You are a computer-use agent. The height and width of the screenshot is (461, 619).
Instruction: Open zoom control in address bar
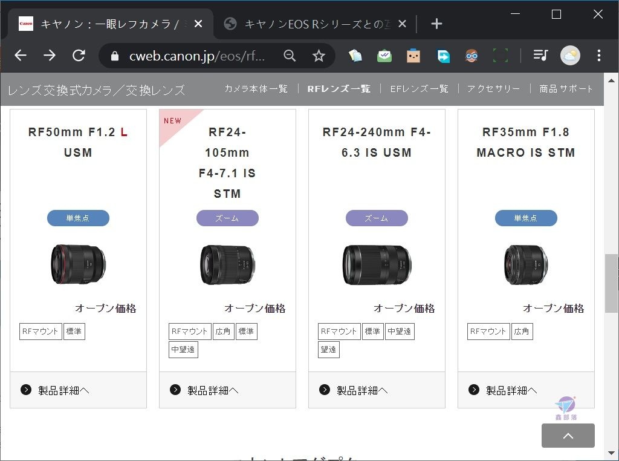[x=290, y=56]
